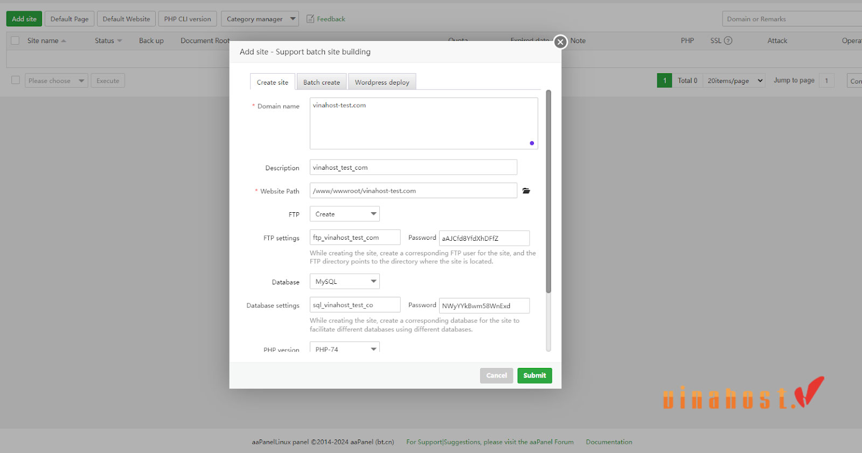The width and height of the screenshot is (862, 453).
Task: Cancel the Add site dialog
Action: [x=497, y=375]
